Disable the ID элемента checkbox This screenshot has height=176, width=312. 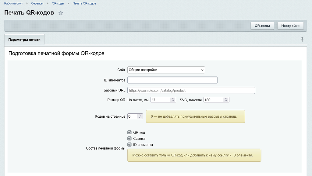click(x=129, y=145)
